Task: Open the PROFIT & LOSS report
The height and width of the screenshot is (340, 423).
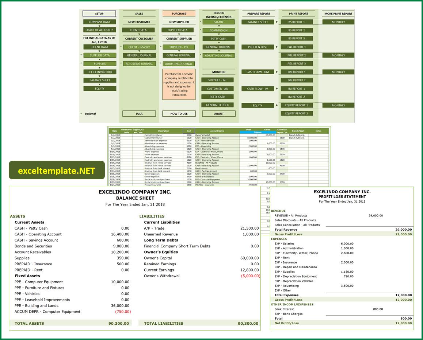Action: pyautogui.click(x=258, y=47)
